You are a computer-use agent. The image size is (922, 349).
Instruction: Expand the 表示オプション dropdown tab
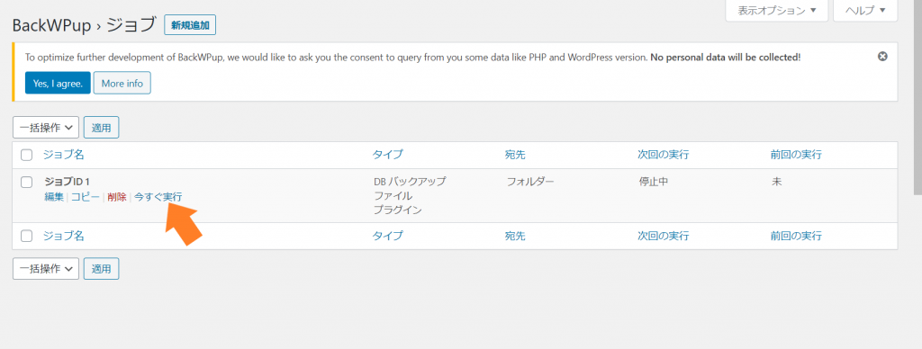(777, 10)
